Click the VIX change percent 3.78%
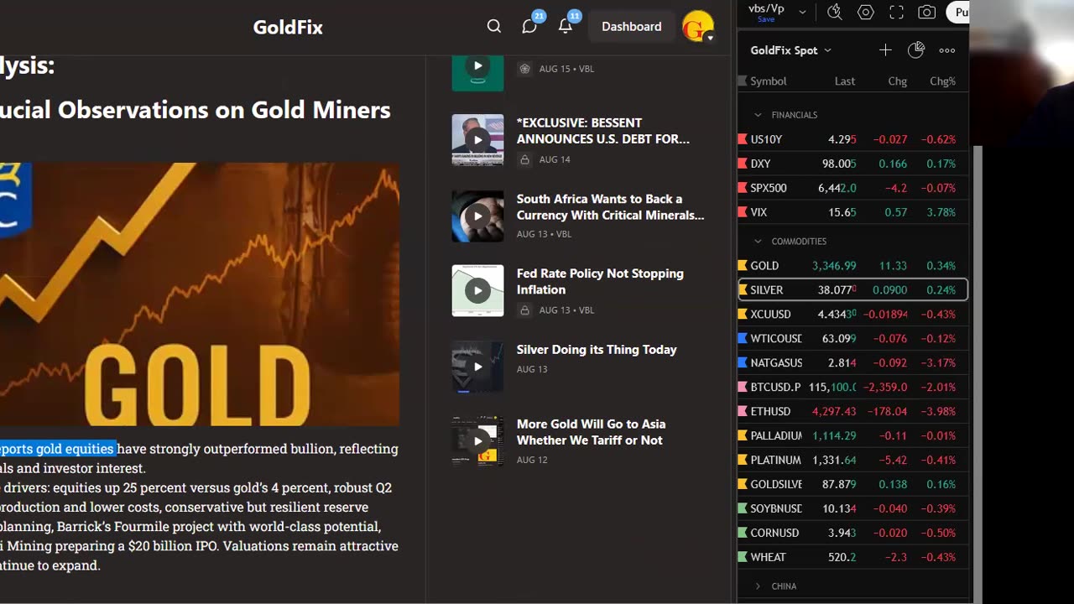Viewport: 1074px width, 604px height. click(x=941, y=212)
